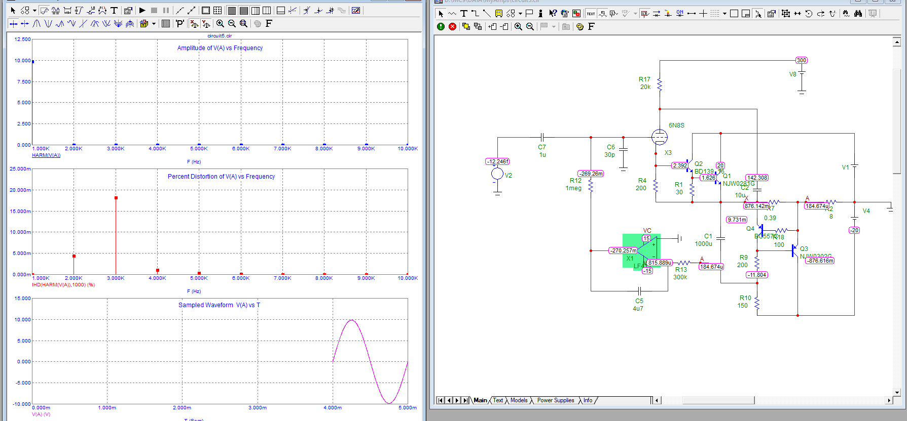The height and width of the screenshot is (421, 907).
Task: Open the Power Supplies tab
Action: point(555,400)
